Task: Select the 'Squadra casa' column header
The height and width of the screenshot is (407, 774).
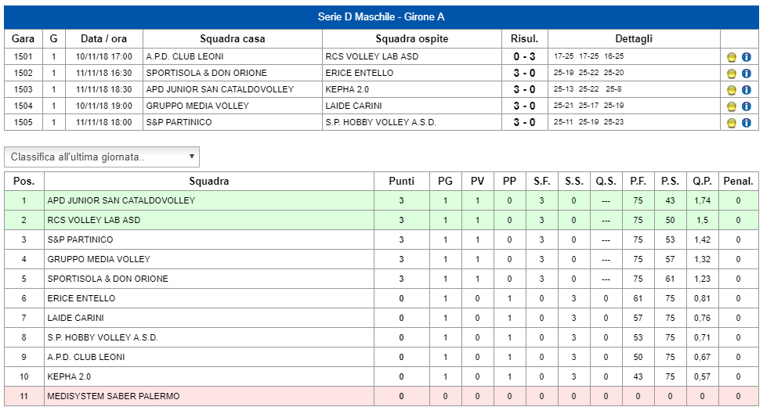Action: 233,38
